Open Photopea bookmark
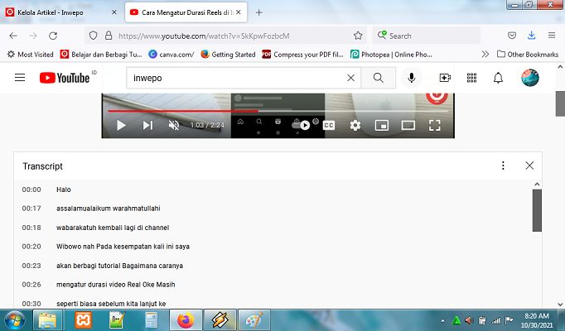Image resolution: width=565 pixels, height=331 pixels. tap(391, 55)
